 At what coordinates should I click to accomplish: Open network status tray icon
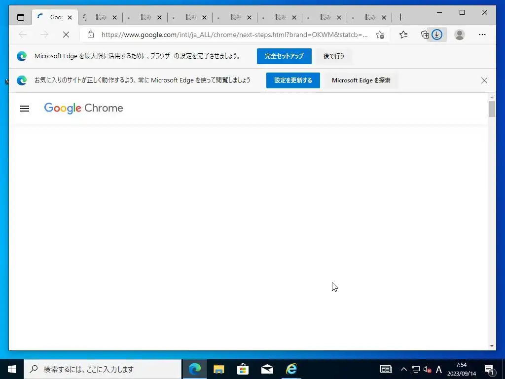pyautogui.click(x=415, y=369)
